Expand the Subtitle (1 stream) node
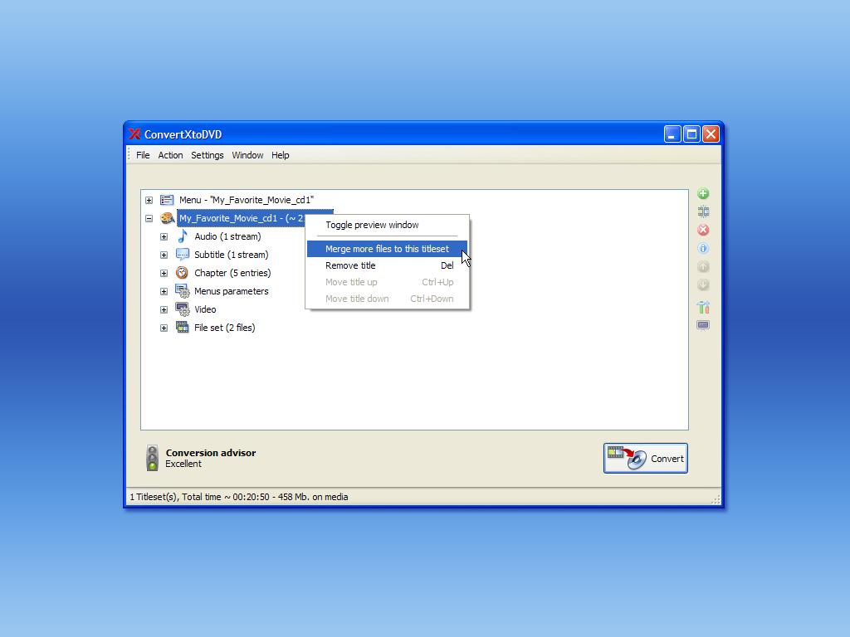The image size is (850, 637). tap(164, 255)
